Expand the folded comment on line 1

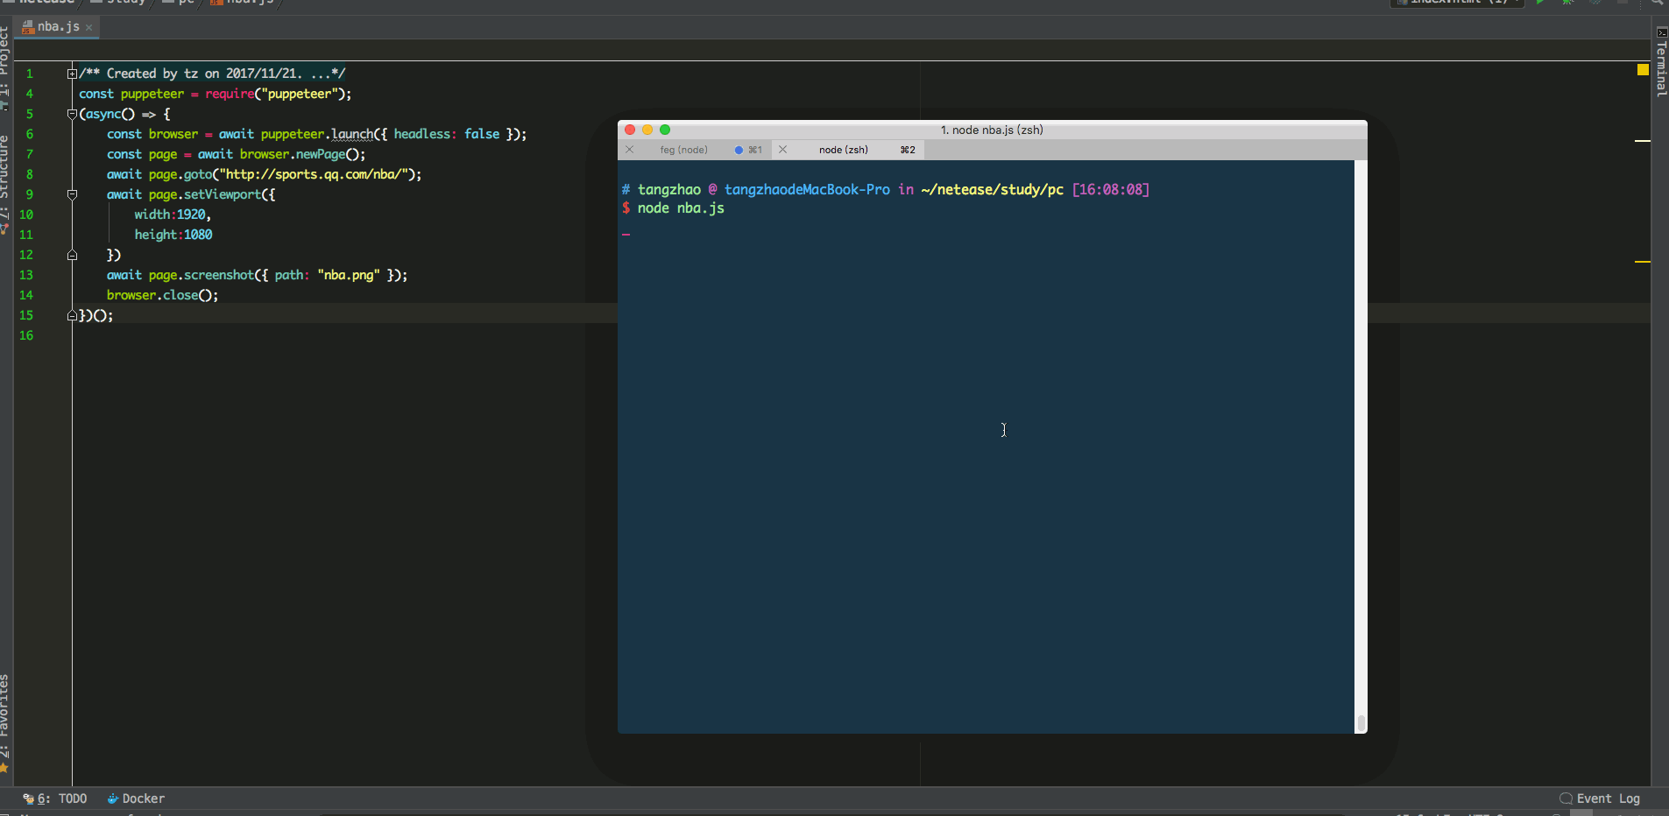72,74
